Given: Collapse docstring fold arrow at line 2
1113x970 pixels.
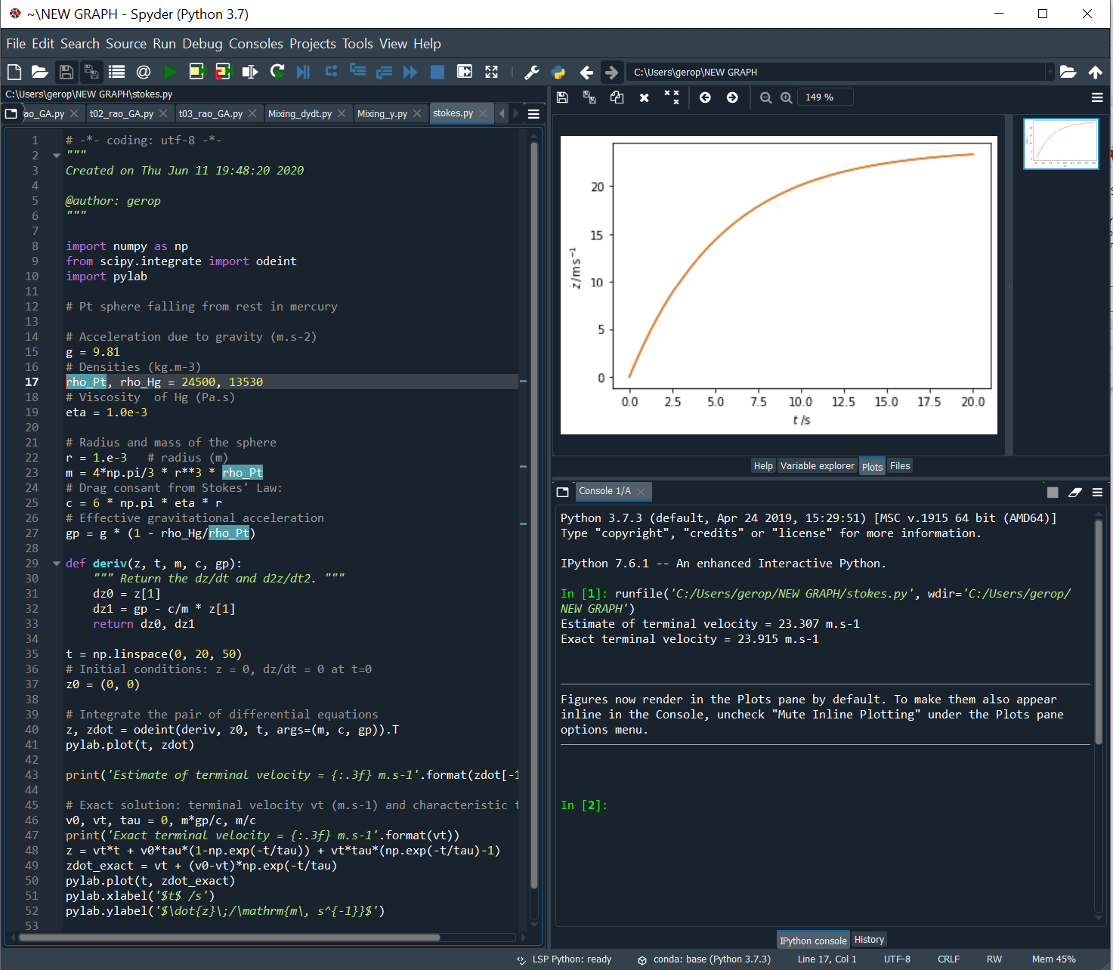Looking at the screenshot, I should click(x=57, y=156).
